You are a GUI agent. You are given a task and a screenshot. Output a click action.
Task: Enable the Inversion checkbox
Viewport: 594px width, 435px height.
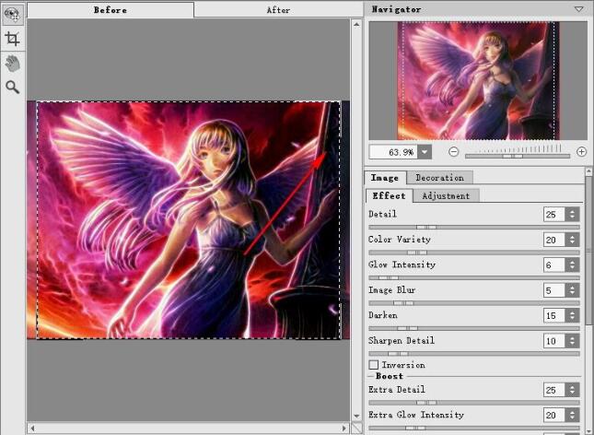374,365
